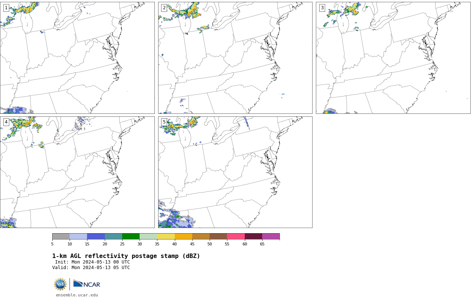Viewport: 474px width, 299px height.
Task: Click the number 3 panel label
Action: pyautogui.click(x=322, y=8)
